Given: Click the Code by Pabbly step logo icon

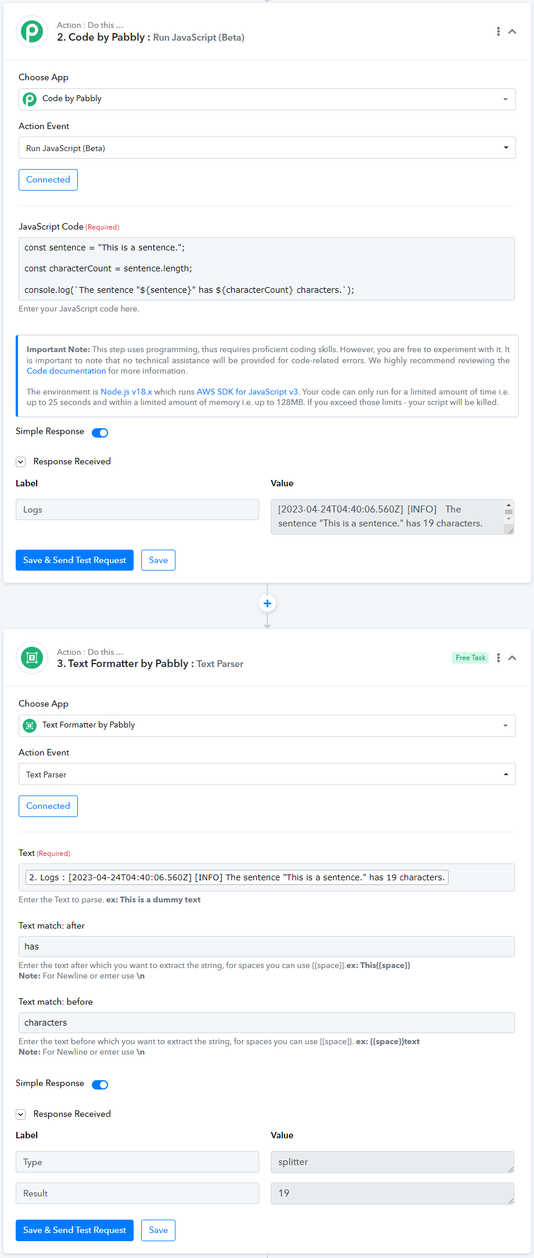Looking at the screenshot, I should (32, 31).
